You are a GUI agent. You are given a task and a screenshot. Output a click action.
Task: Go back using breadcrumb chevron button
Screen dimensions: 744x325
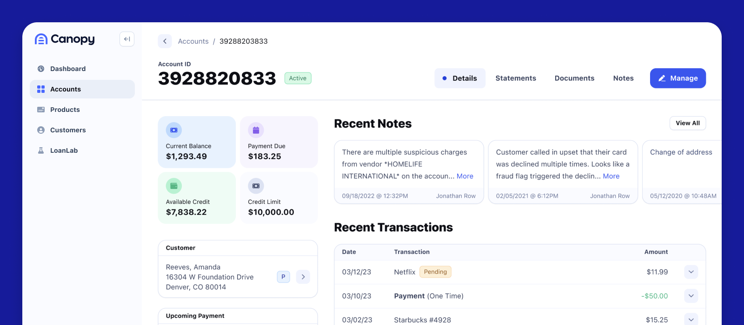click(x=165, y=41)
